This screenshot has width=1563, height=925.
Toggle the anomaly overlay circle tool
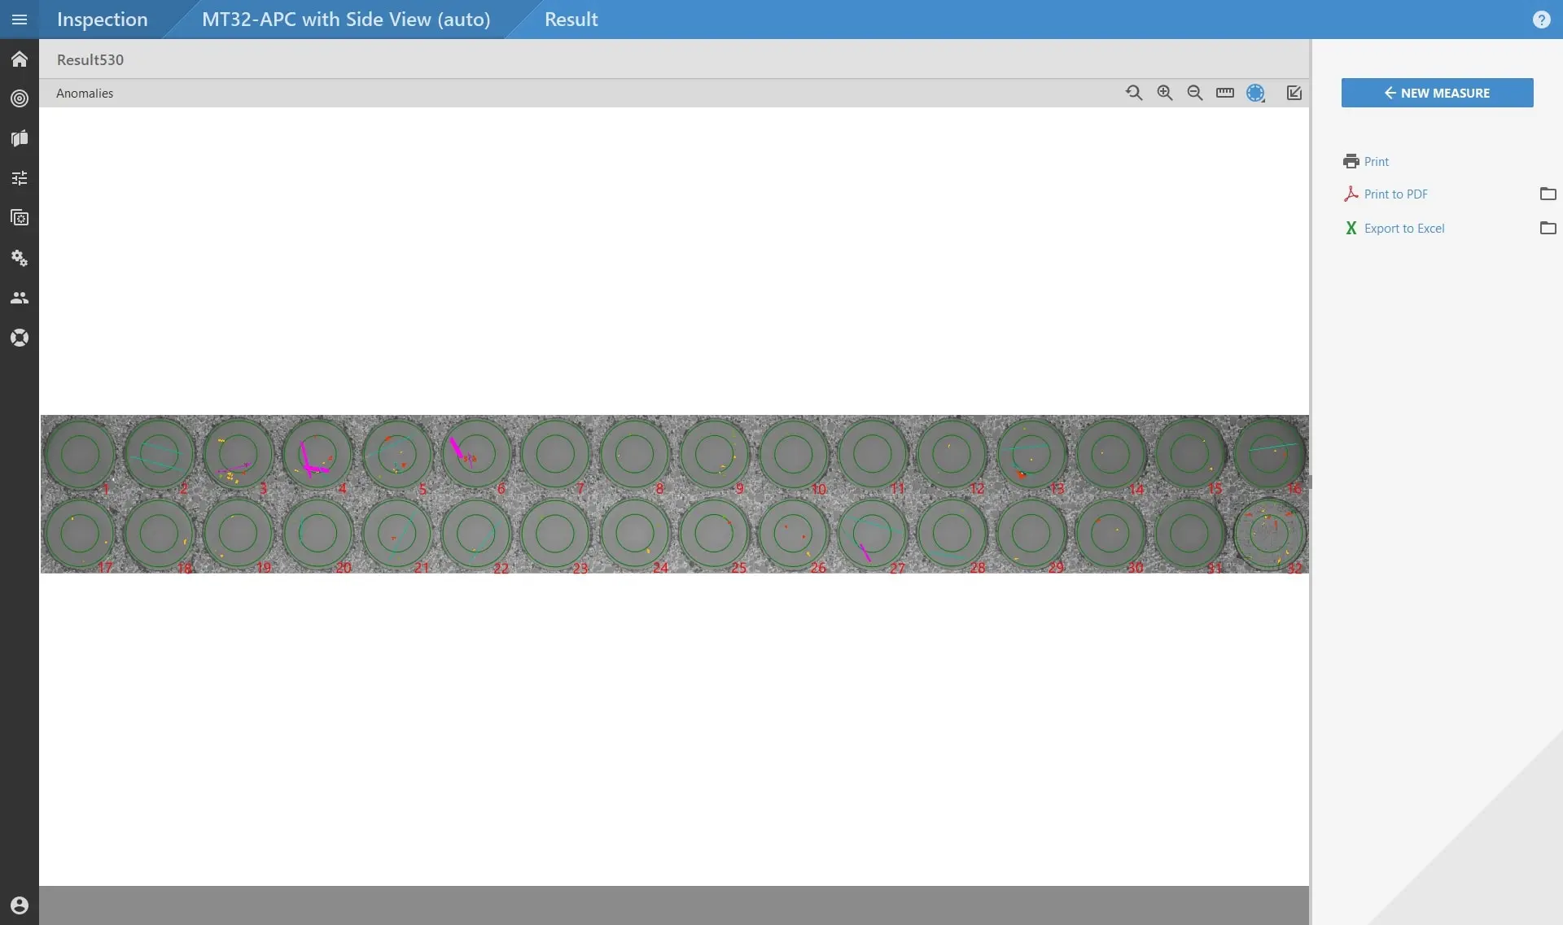1254,93
